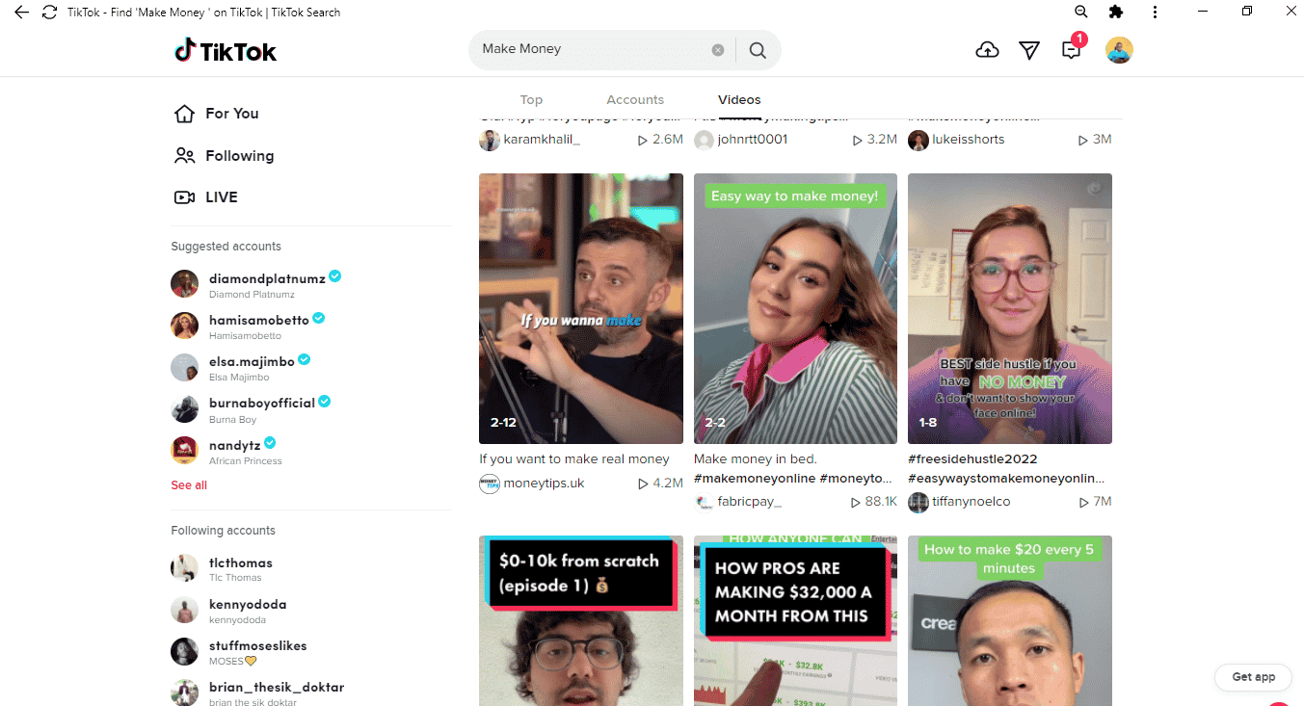The width and height of the screenshot is (1304, 706).
Task: Switch to the Accounts tab
Action: point(634,100)
